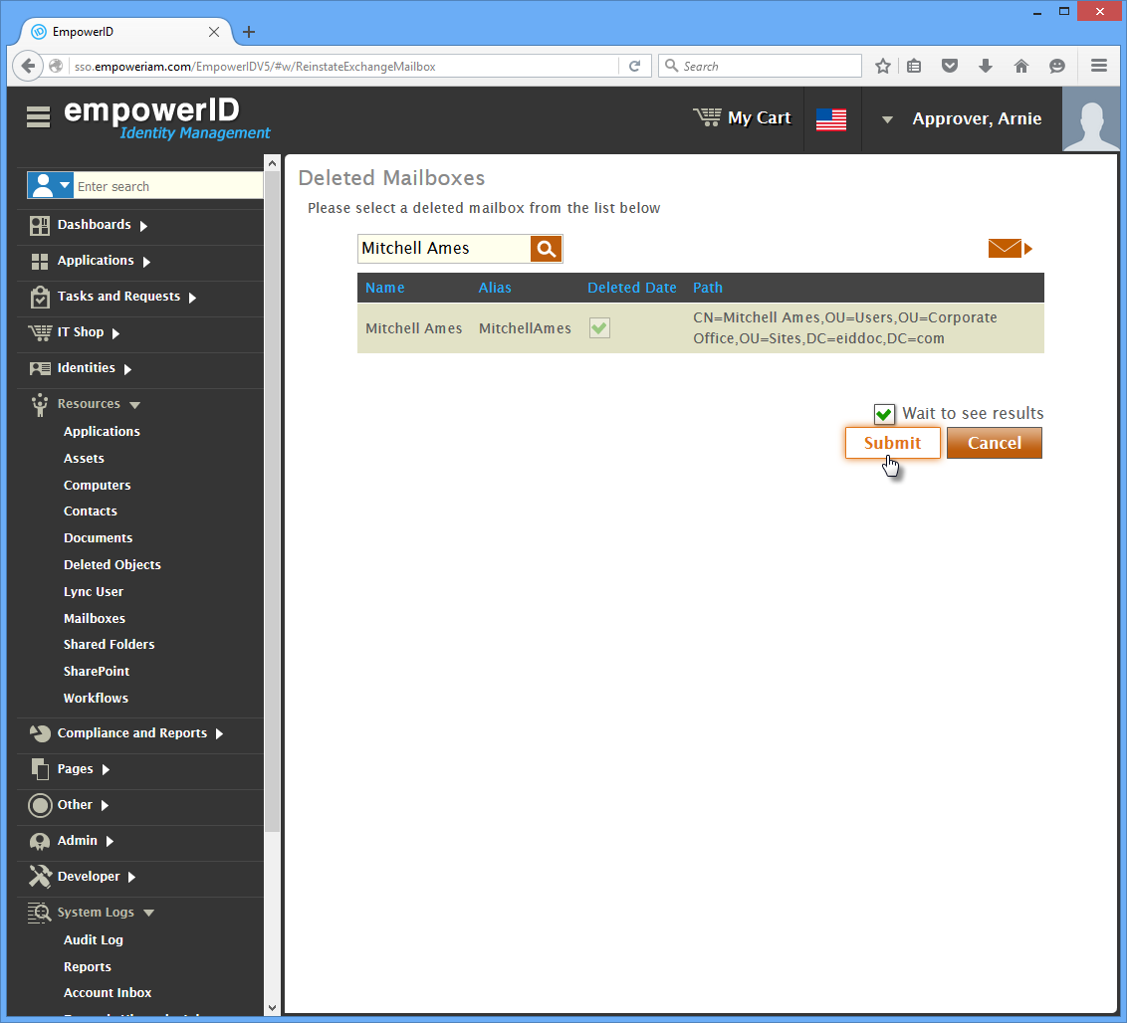
Task: Click the orange mailbox search magnifier button
Action: pyautogui.click(x=546, y=249)
